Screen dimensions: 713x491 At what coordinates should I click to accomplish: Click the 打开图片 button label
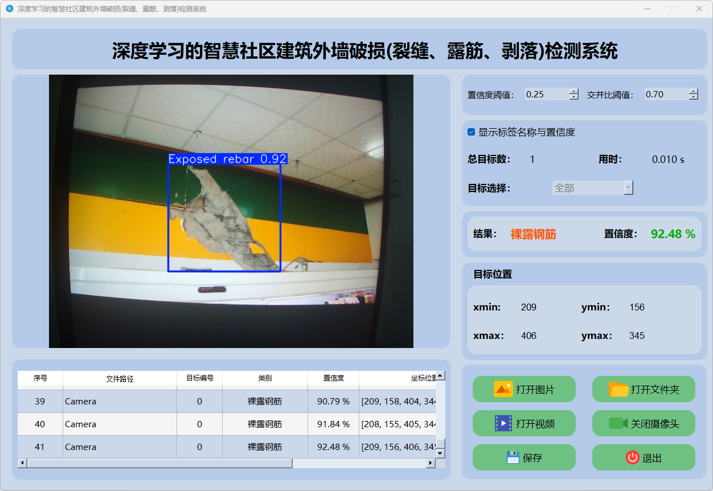535,390
